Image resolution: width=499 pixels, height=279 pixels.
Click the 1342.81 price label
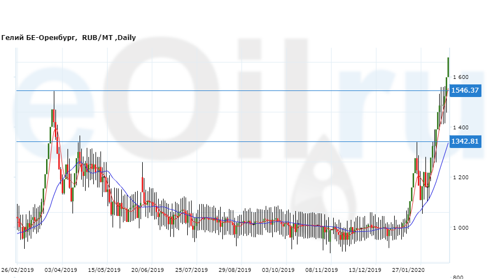click(465, 141)
